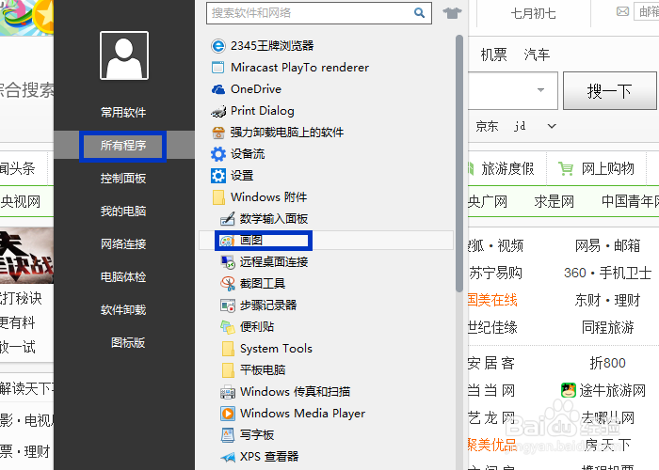Open the 写字板 WordPad icon
Viewport: 659px width, 470px height.
pyautogui.click(x=228, y=435)
